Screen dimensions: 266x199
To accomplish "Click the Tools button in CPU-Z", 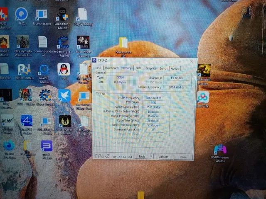I will point(142,157).
